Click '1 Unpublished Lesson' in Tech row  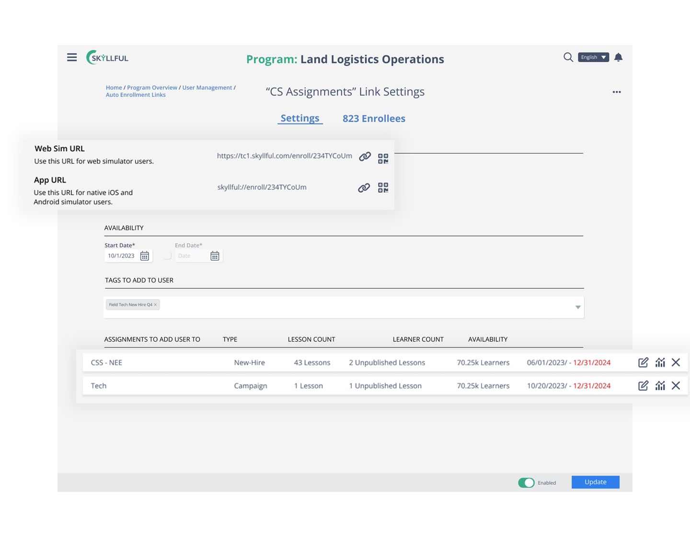(x=385, y=385)
